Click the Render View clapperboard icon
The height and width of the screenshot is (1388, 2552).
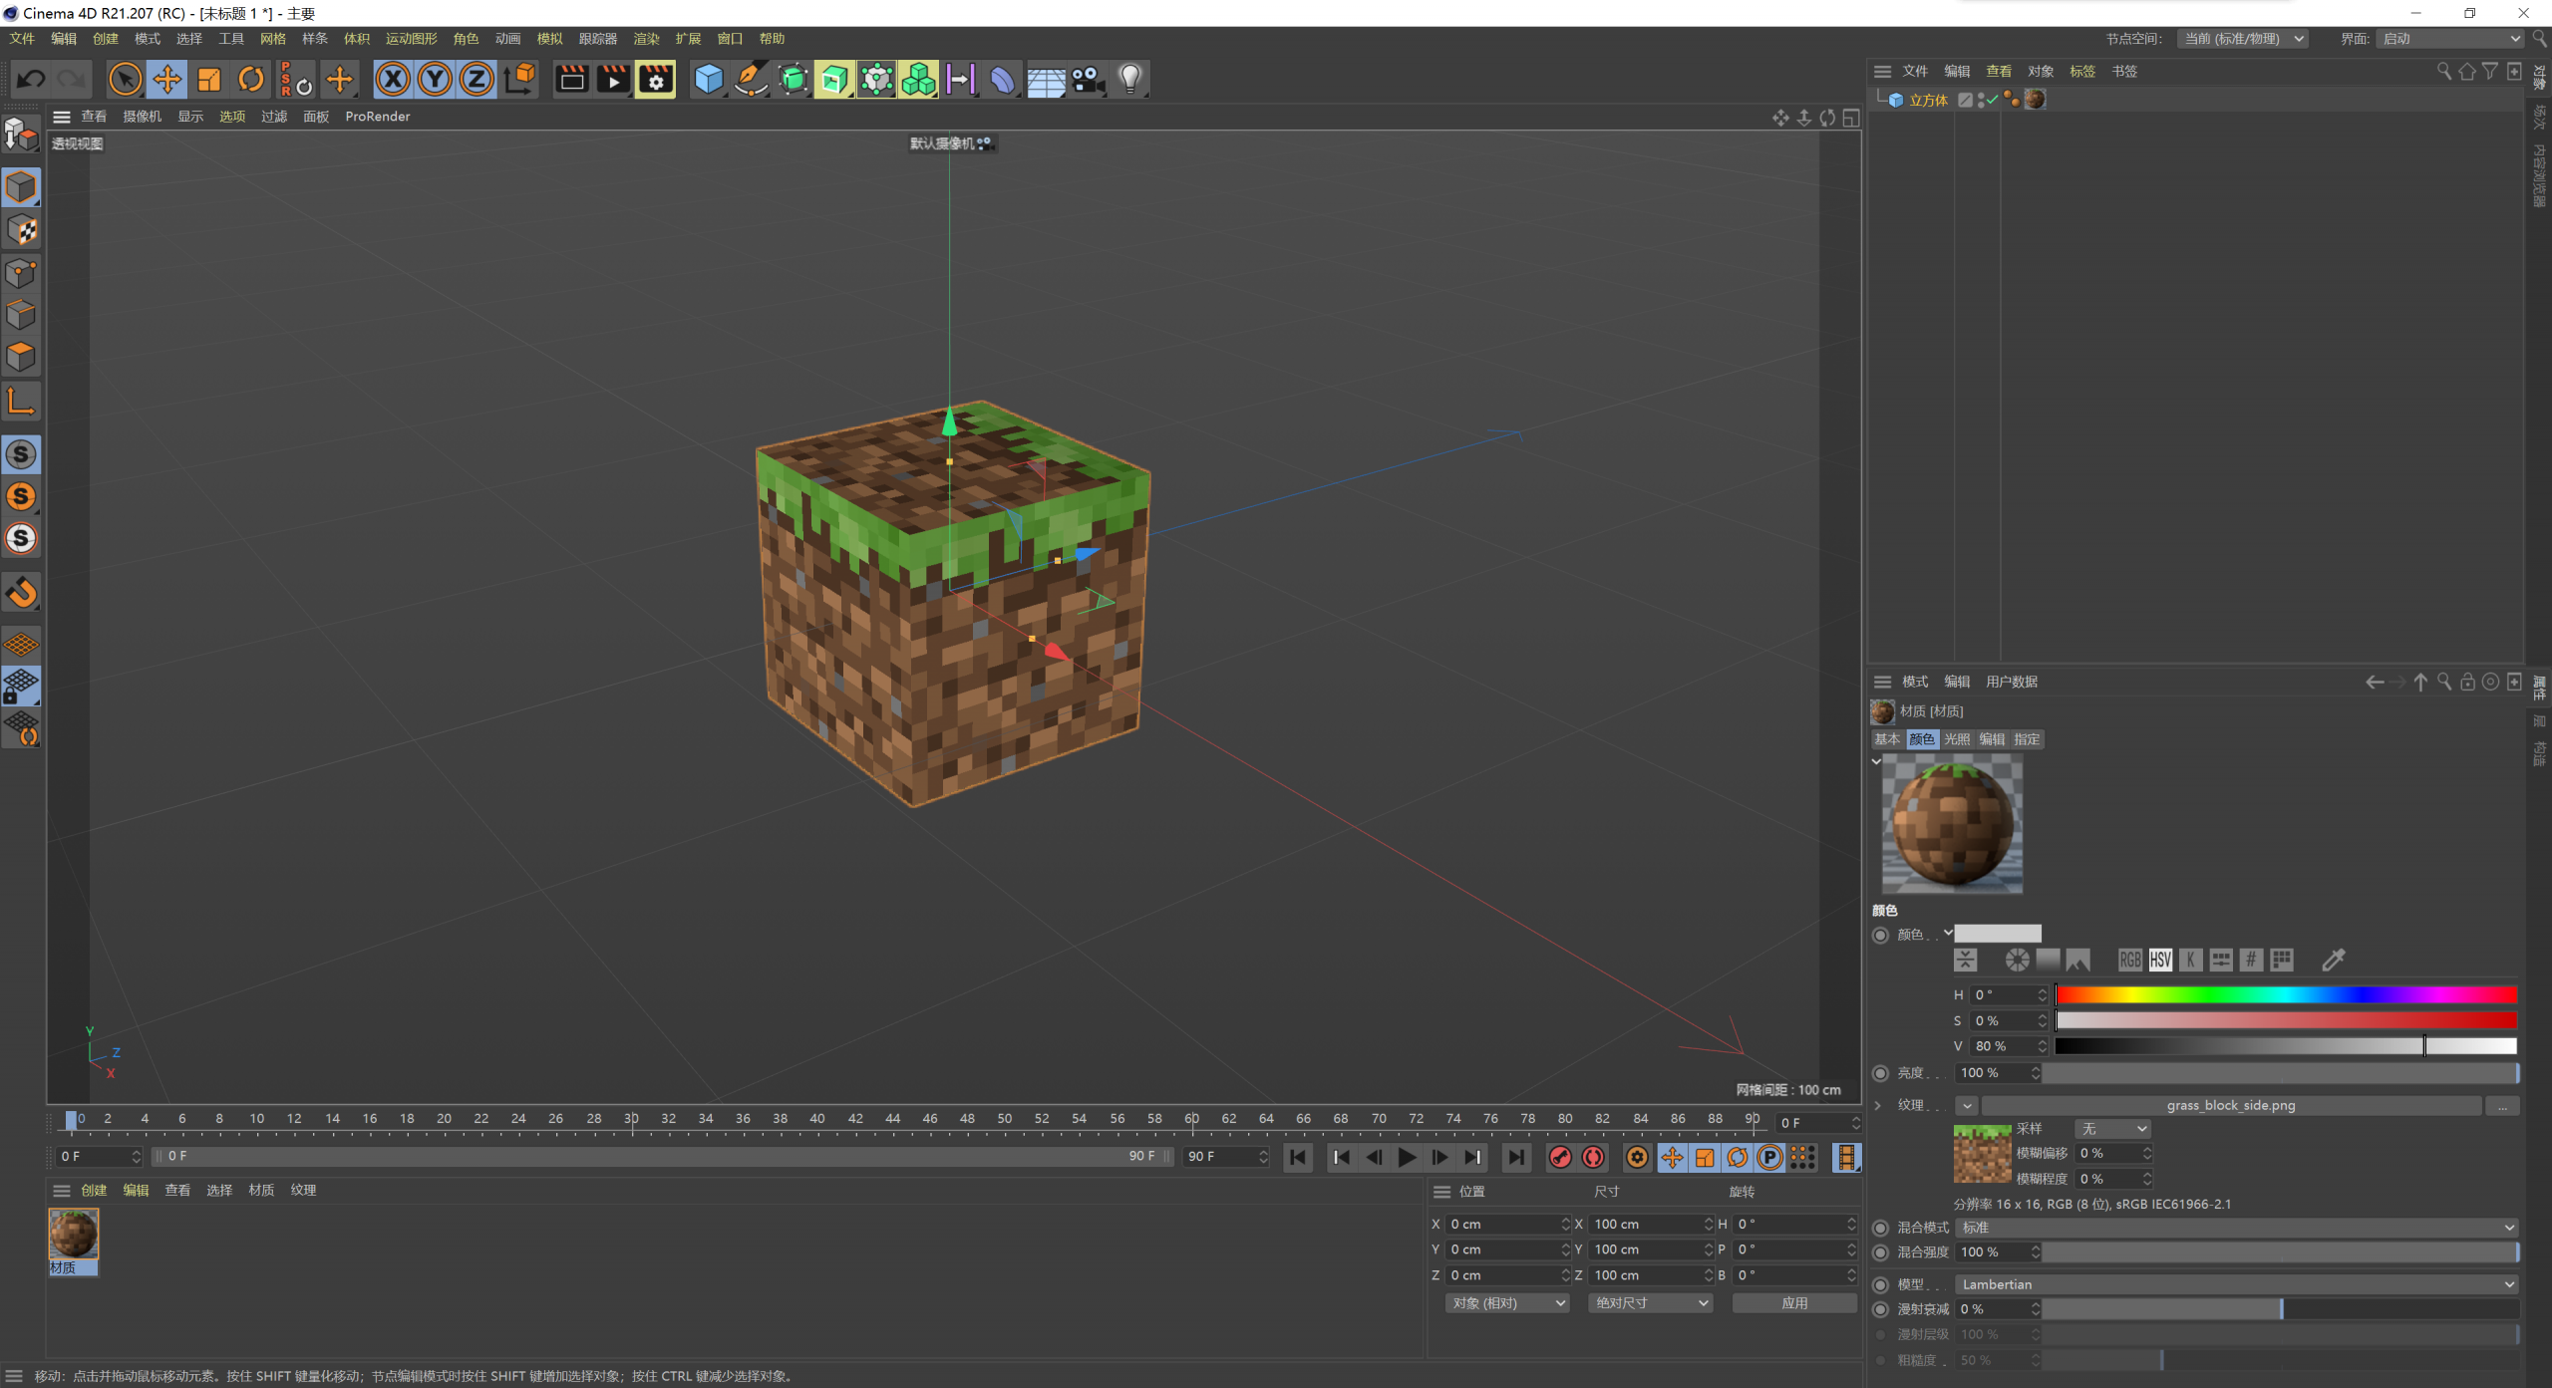coord(571,79)
